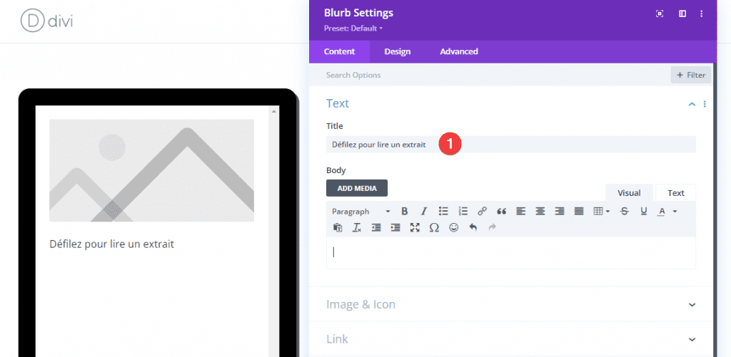Expand the Link section
This screenshot has height=357, width=731.
(511, 339)
